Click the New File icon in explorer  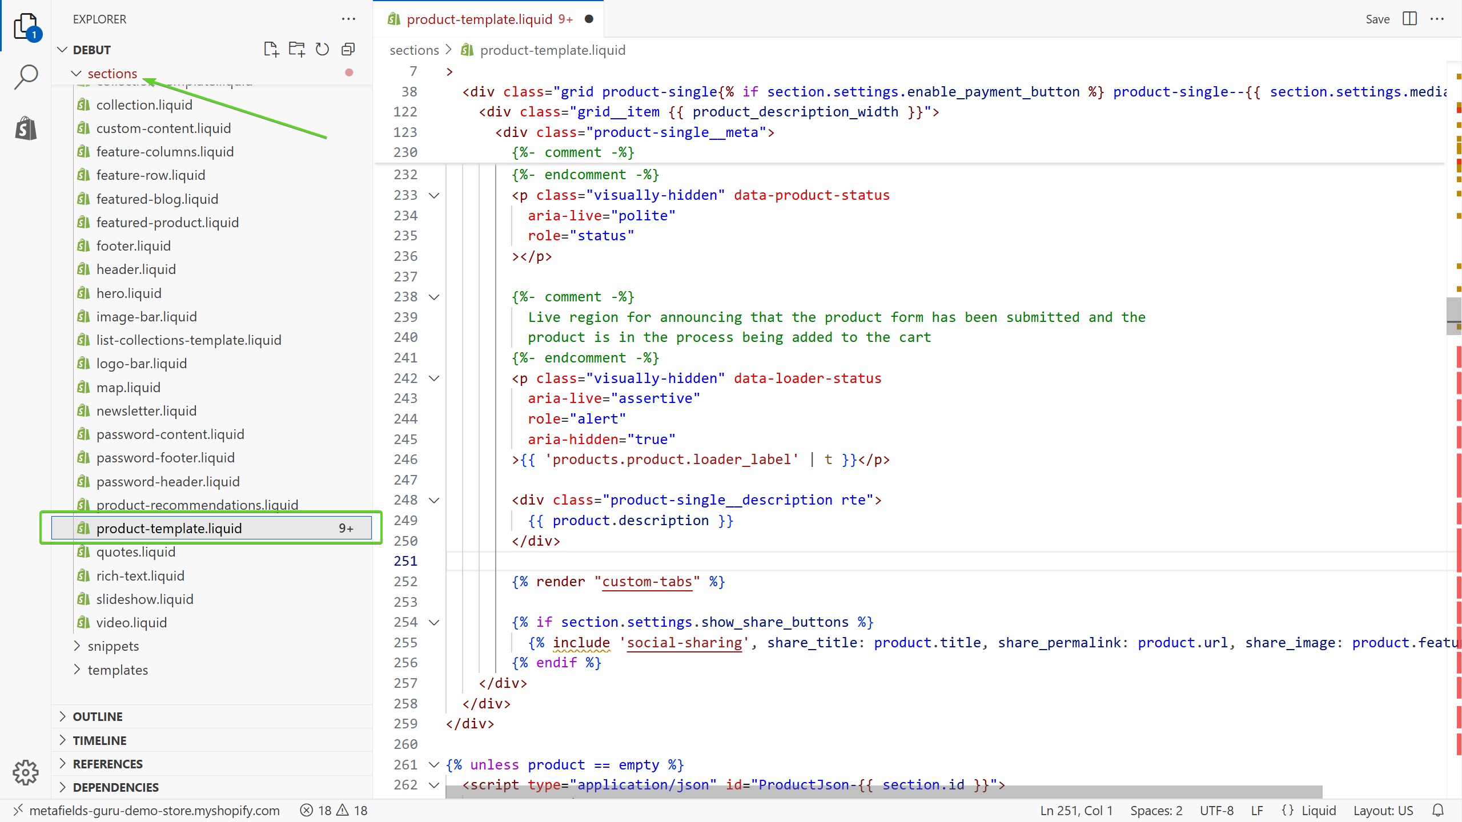click(271, 50)
